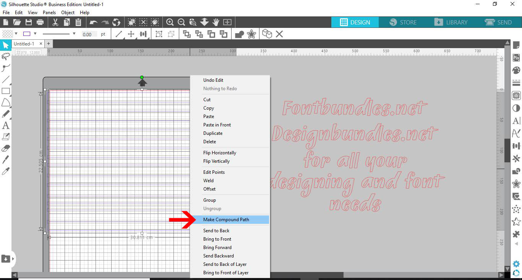Close the Untitled-1 document tab
This screenshot has width=522, height=280.
click(x=41, y=44)
